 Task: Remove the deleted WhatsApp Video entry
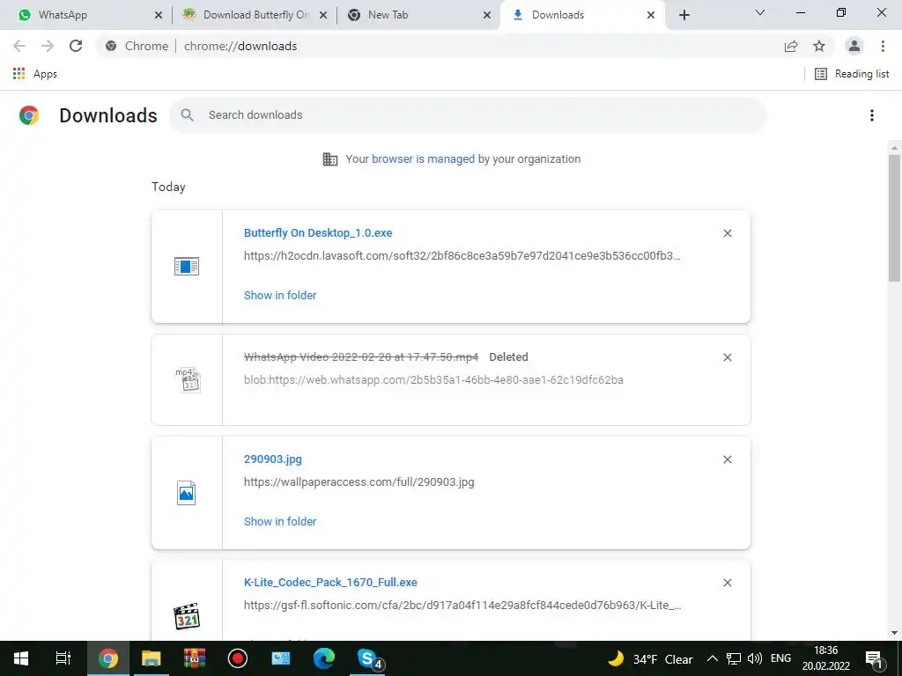click(x=728, y=357)
